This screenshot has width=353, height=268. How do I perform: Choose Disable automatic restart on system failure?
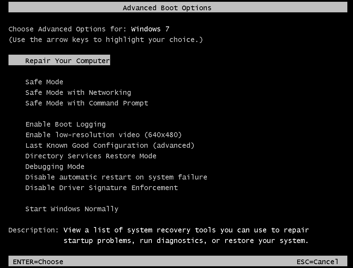(116, 177)
